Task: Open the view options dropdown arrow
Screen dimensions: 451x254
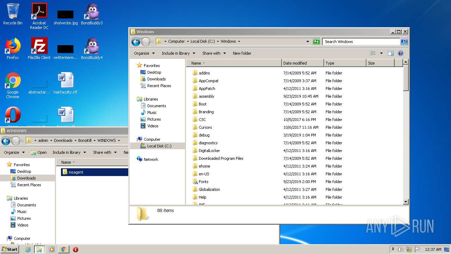Action: (x=381, y=53)
